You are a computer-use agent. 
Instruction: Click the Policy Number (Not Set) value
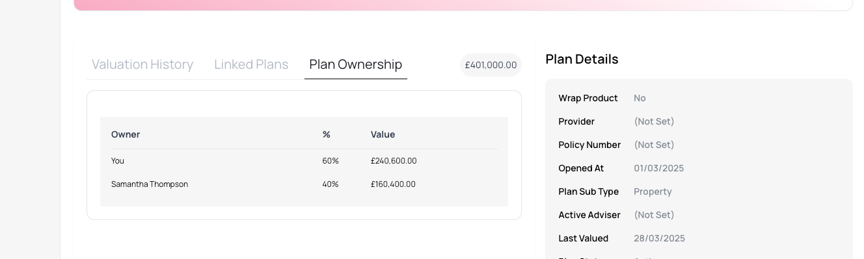654,145
